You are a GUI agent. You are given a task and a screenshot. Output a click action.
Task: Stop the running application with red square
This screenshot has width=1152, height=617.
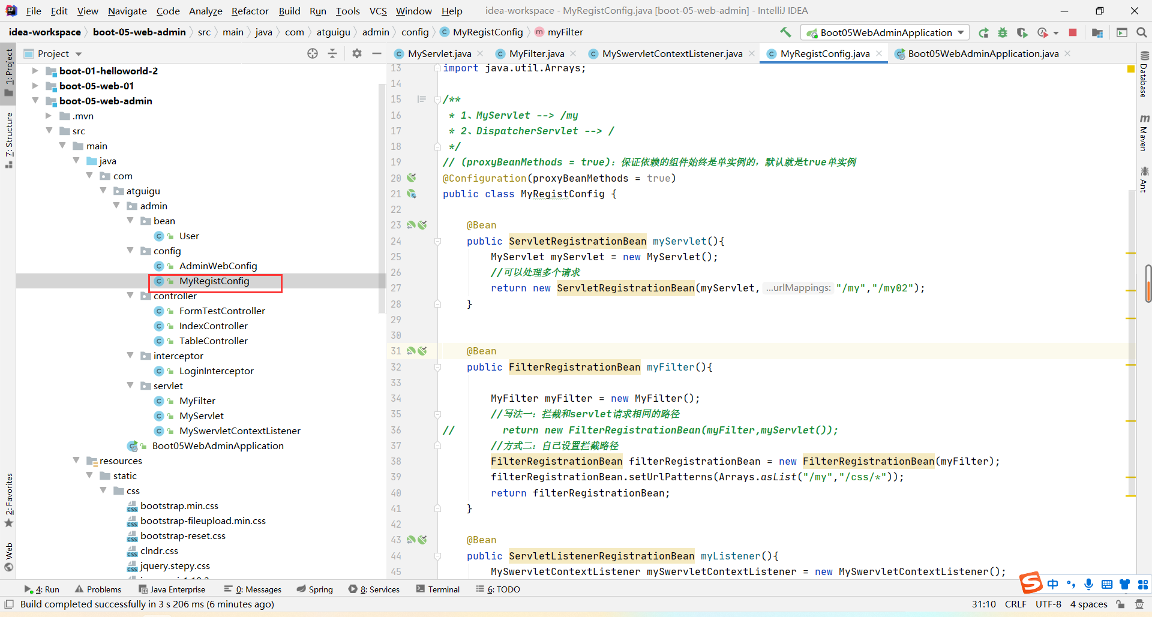(x=1073, y=32)
